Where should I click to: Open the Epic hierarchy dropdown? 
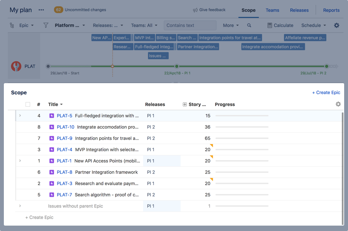(27, 25)
